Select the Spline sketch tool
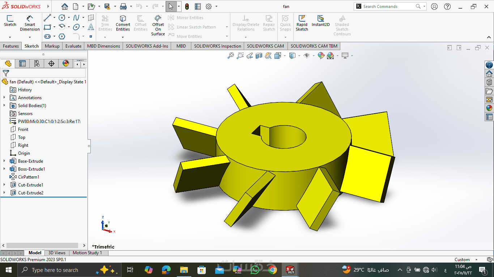Image resolution: width=494 pixels, height=277 pixels. coord(76,18)
